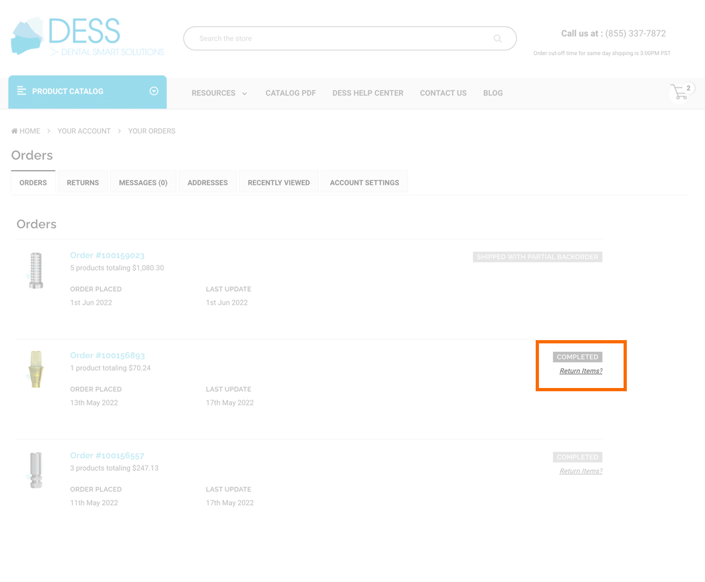705x582 pixels.
Task: Click Return Items link for order #100156893
Action: point(580,371)
